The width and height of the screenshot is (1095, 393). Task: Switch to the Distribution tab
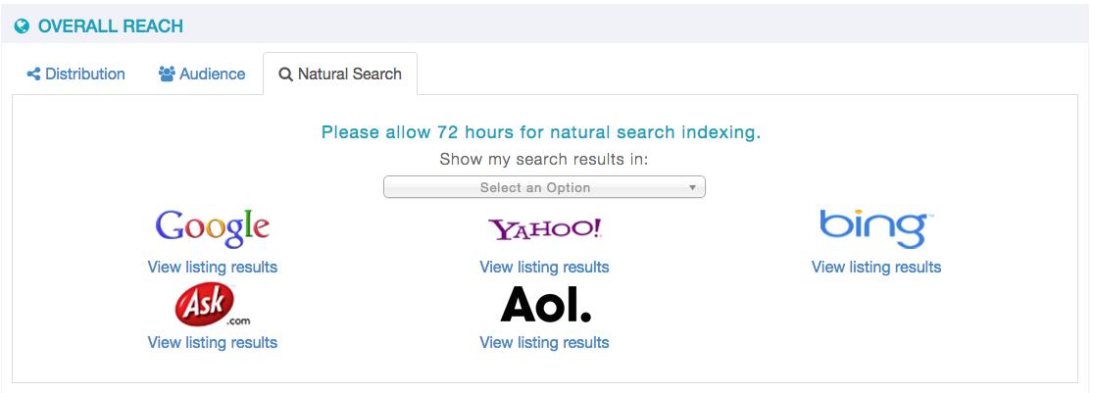[x=76, y=74]
